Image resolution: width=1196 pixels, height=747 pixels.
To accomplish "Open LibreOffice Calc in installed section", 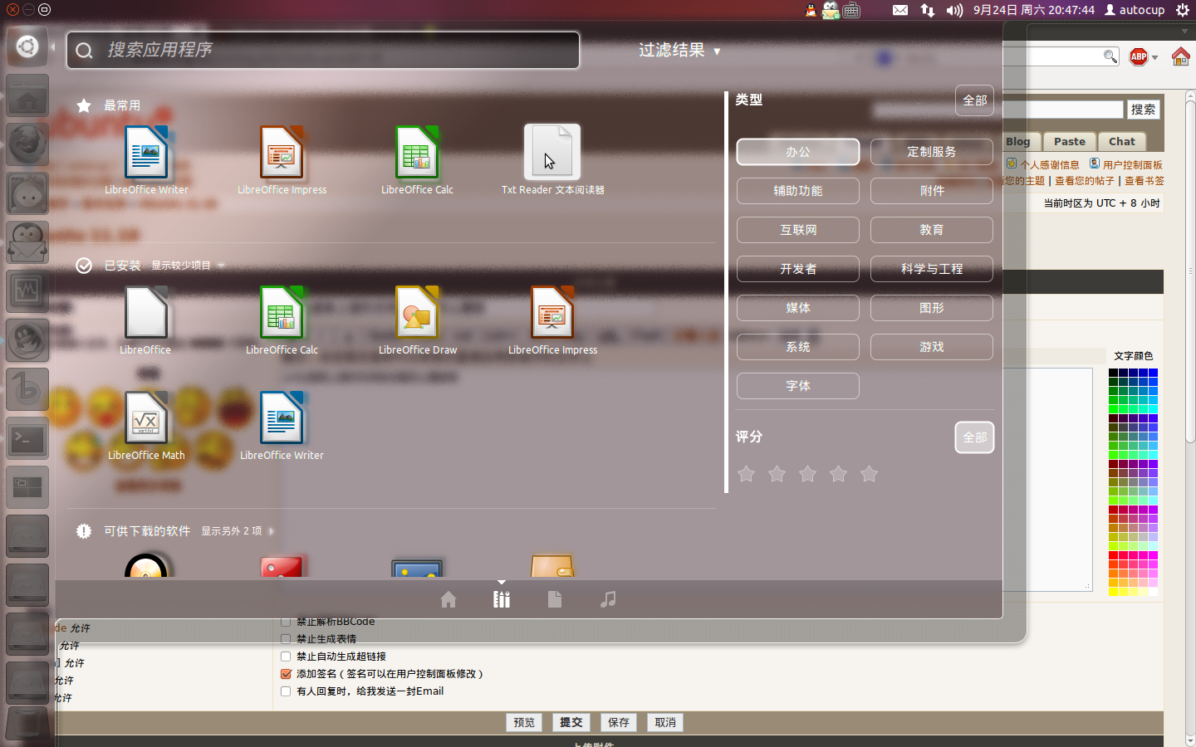I will [x=282, y=314].
